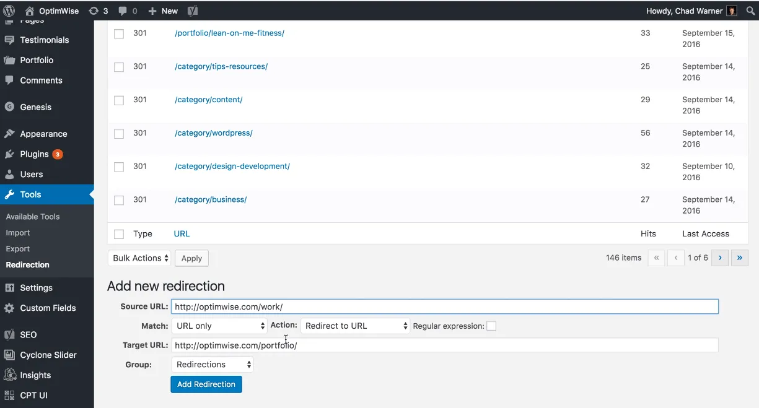Open the /category/business/ redirect link
Screen dimensions: 759x408
point(211,199)
